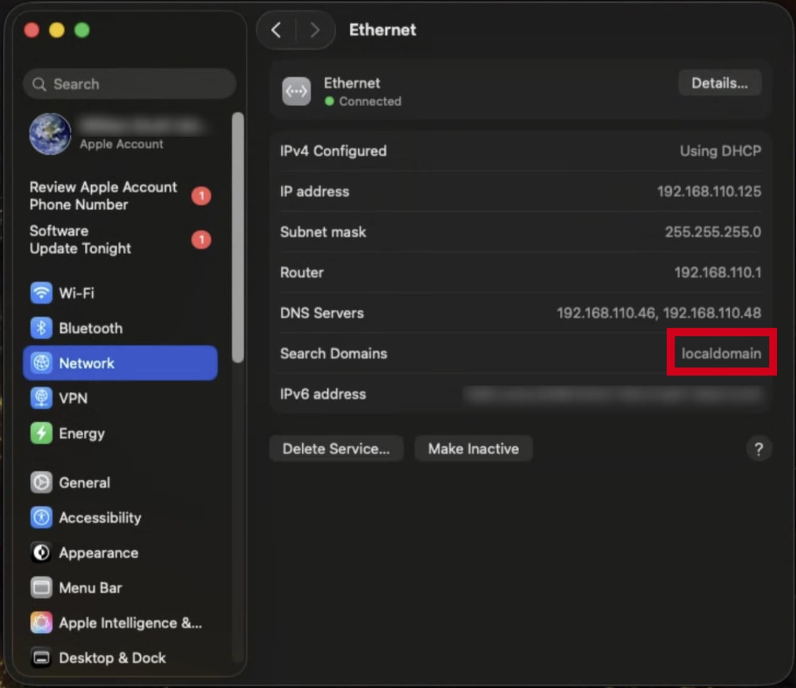Click the Search field in sidebar
Image resolution: width=796 pixels, height=688 pixels.
coord(129,84)
